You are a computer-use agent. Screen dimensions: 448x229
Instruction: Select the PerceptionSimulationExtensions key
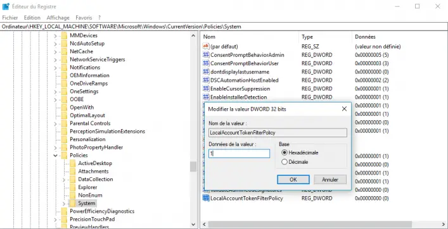pyautogui.click(x=108, y=131)
